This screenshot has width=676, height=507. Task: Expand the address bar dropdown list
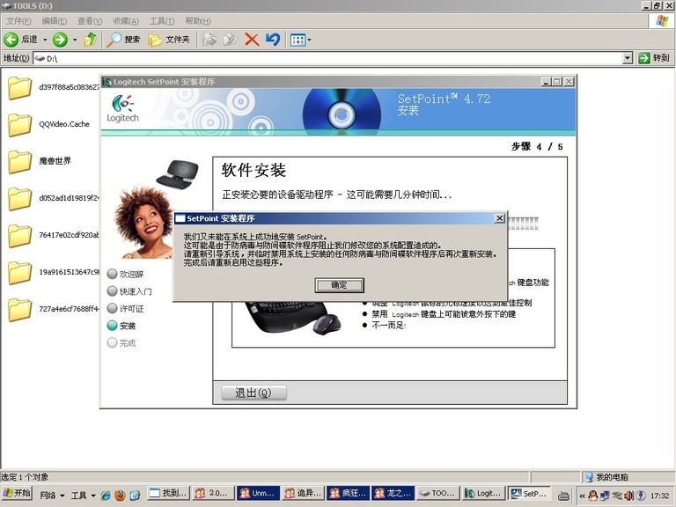click(628, 58)
